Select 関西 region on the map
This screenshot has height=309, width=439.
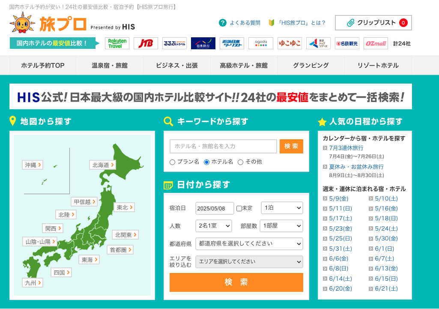[x=53, y=228]
